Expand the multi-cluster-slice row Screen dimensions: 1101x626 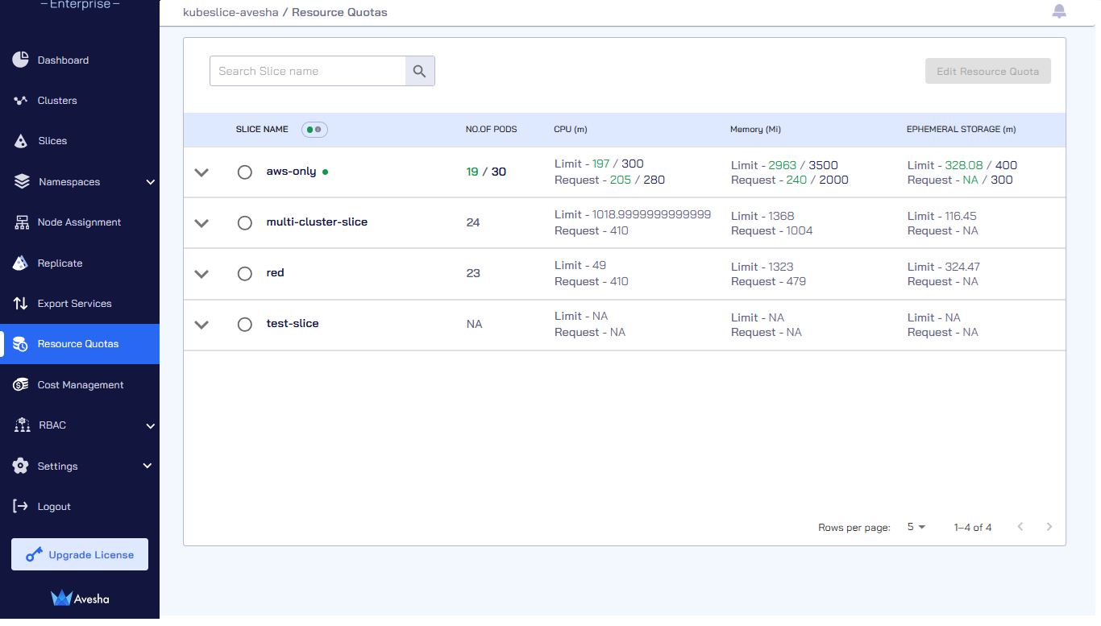202,223
